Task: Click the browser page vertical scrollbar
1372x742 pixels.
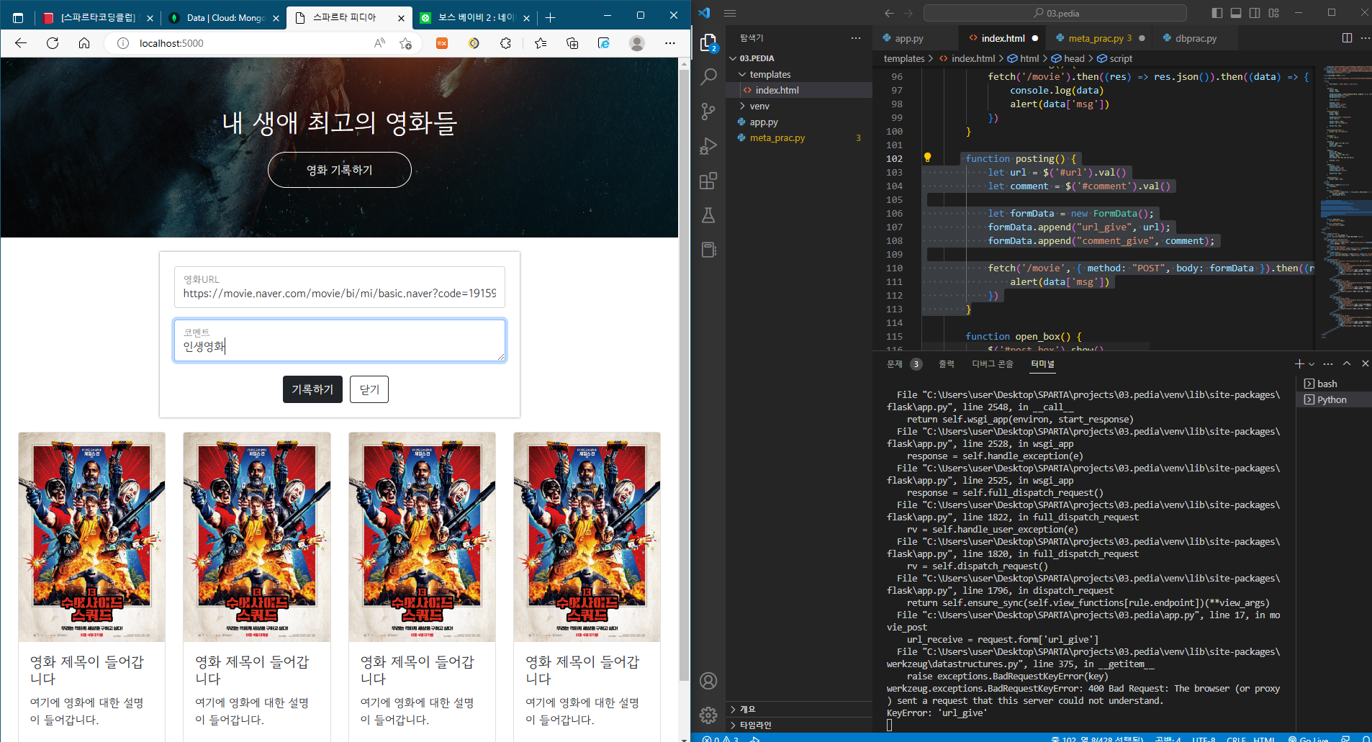Action: pyautogui.click(x=684, y=374)
